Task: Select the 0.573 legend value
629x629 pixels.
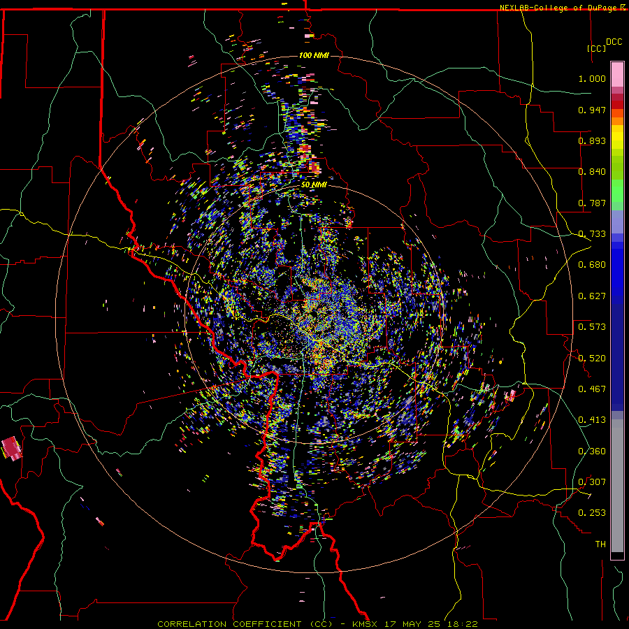Action: (592, 327)
